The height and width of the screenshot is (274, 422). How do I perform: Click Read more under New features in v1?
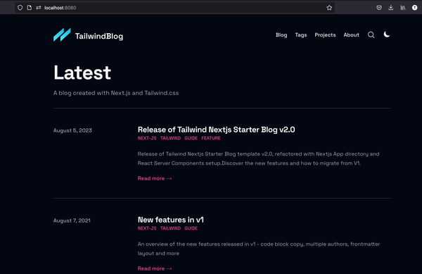(x=155, y=268)
